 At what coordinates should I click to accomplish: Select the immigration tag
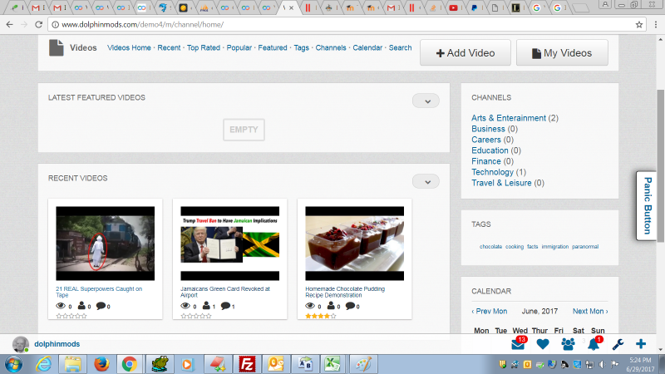(555, 246)
